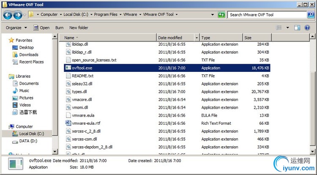The image size is (317, 175).
Task: Open previous locations address dropdown
Action: (213, 14)
